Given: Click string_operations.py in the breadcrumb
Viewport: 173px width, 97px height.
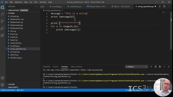Looking at the screenshot, I should (53, 10).
